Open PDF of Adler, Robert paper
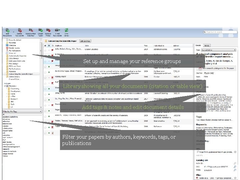The width and height of the screenshot is (240, 180). coord(53,50)
